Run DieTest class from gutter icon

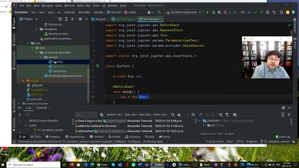pos(98,66)
